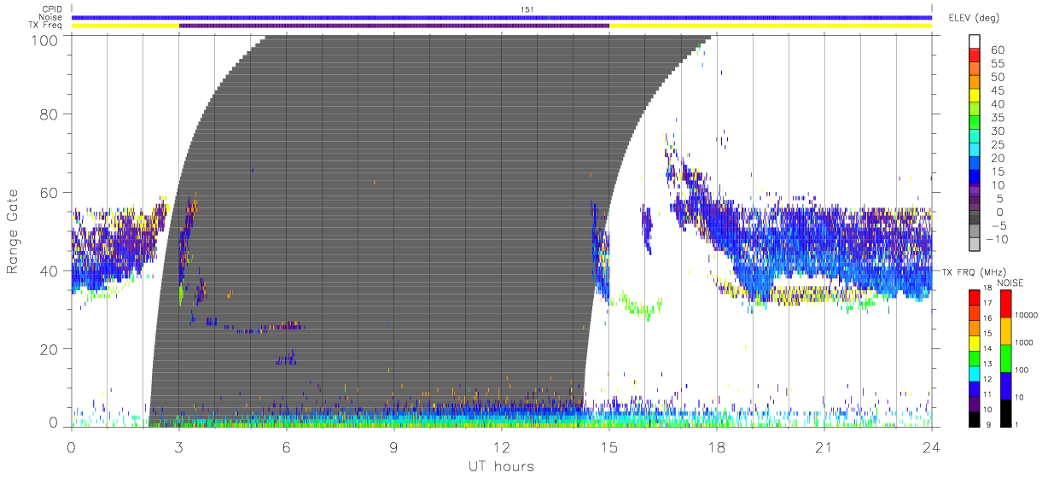Image resolution: width=1048 pixels, height=484 pixels.
Task: Select the yellow 14–15 MHz TX FRQ swatch
Action: (x=975, y=342)
